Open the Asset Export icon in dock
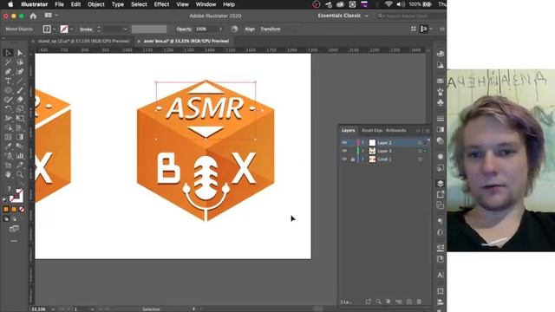Screen dimensions: 555x312 (441, 194)
